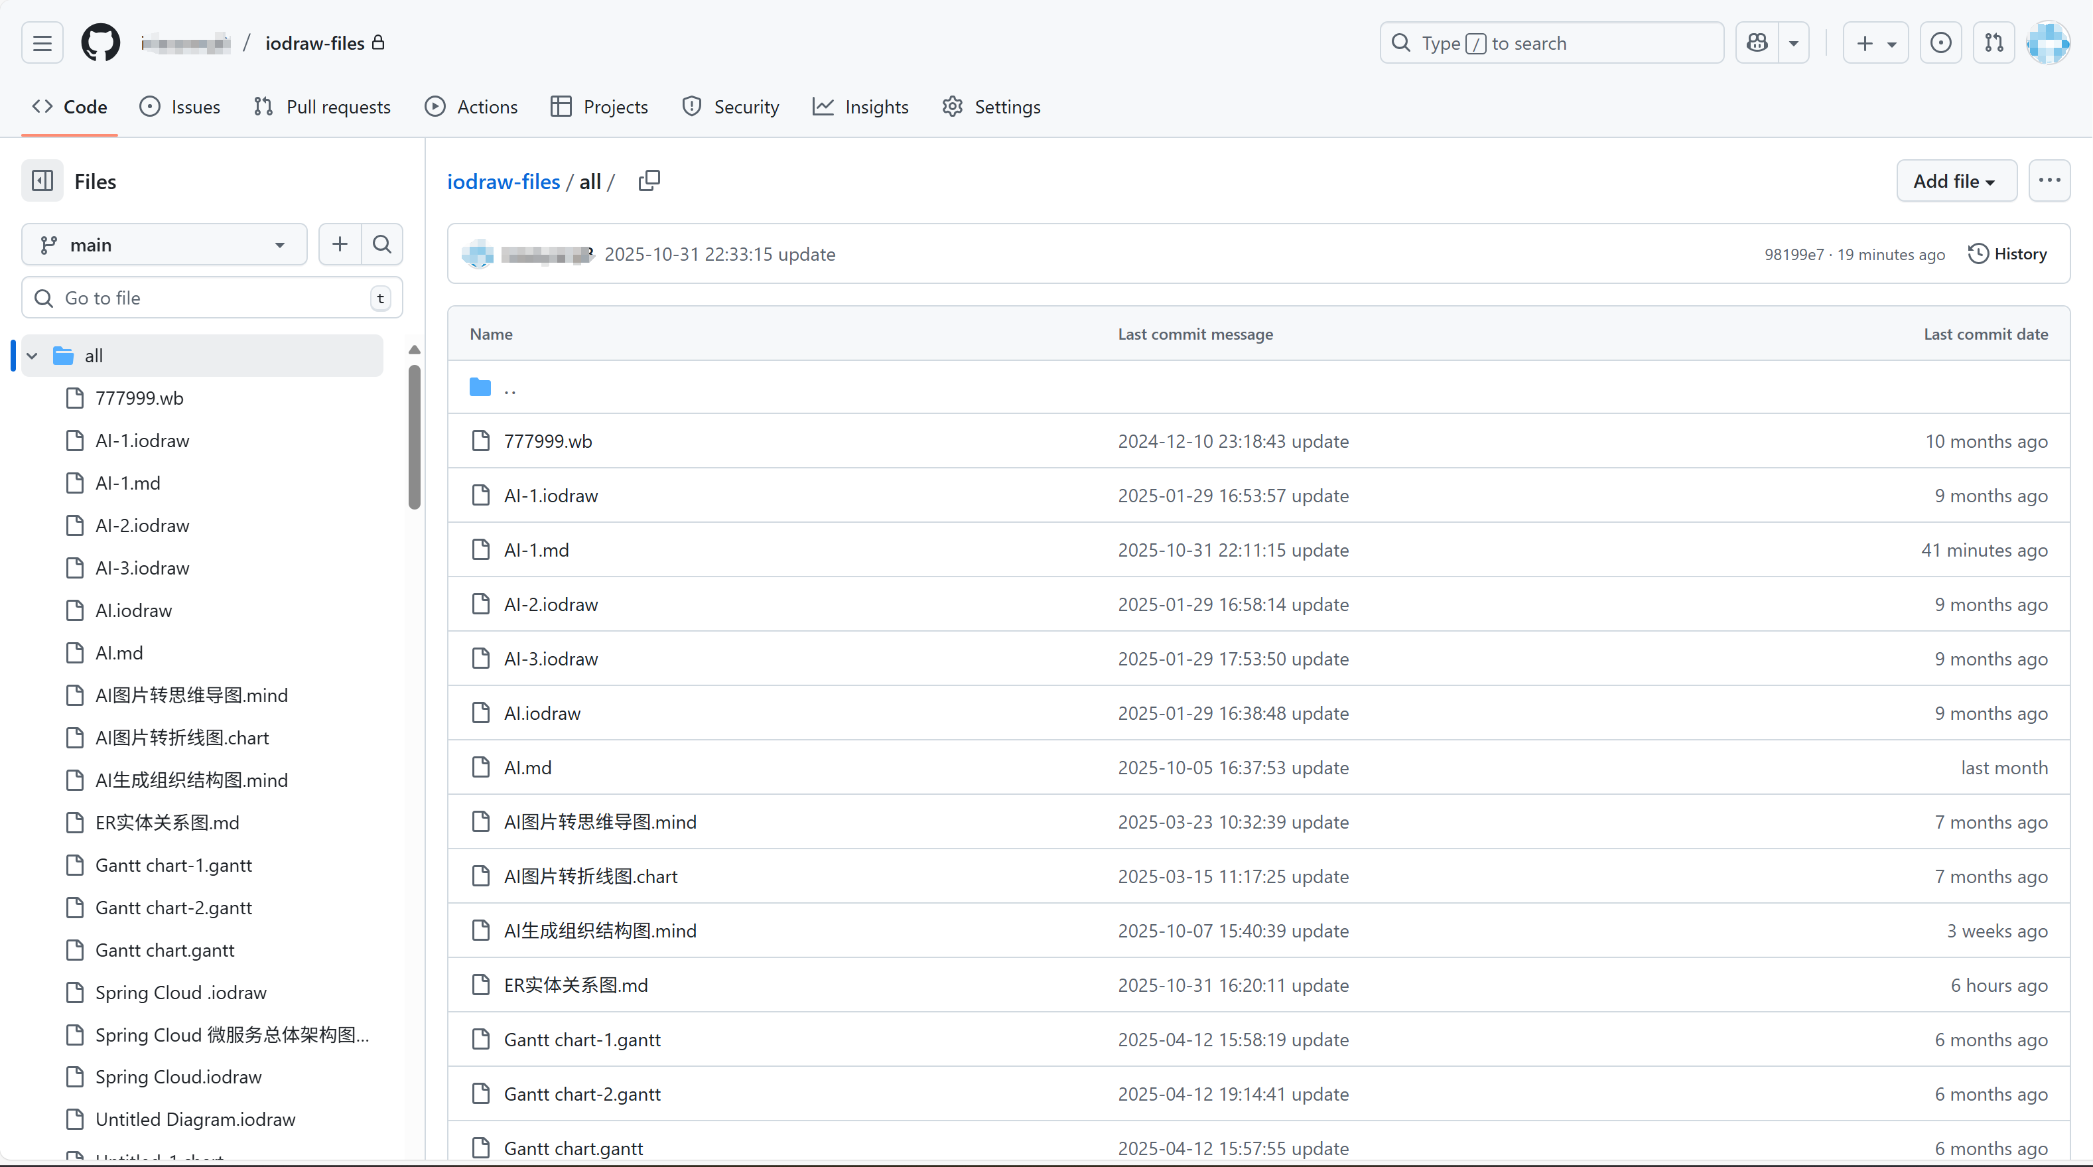Click the GitHub octocat logo
The height and width of the screenshot is (1167, 2093).
tap(101, 43)
